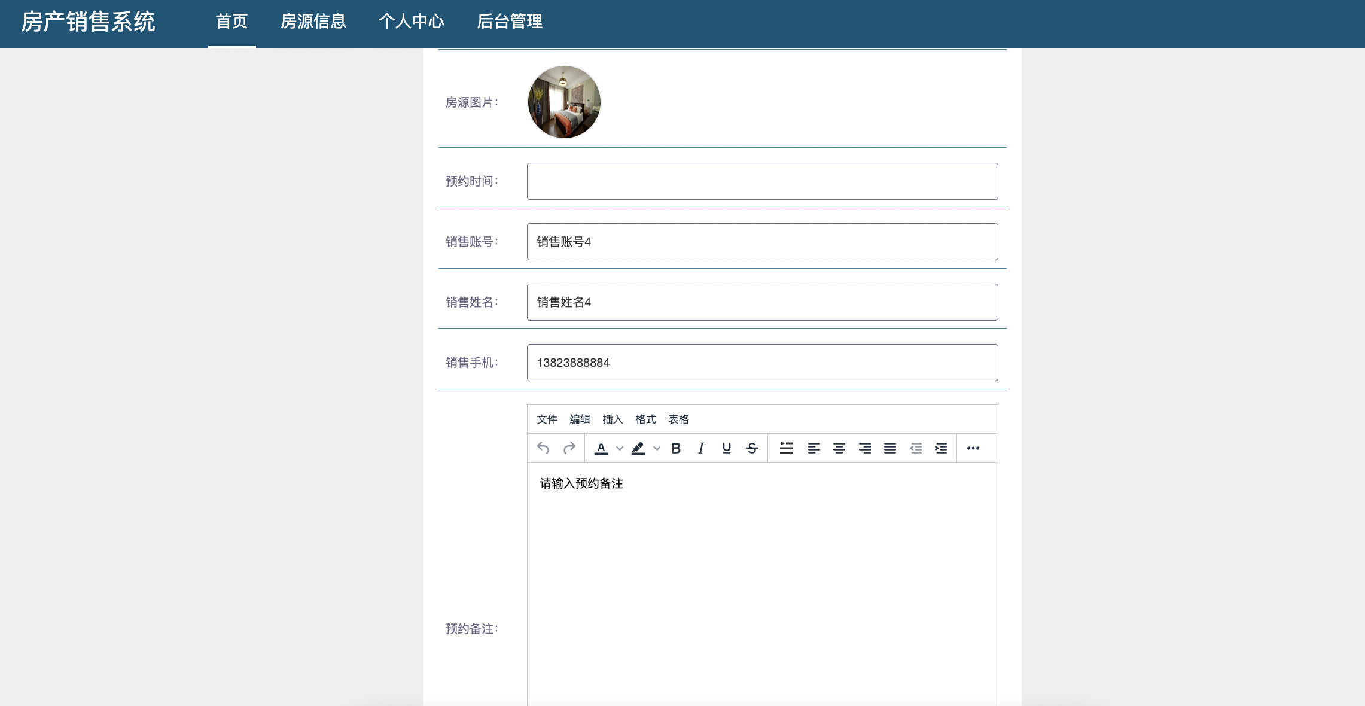Go to 首页 in the navigation bar

click(231, 22)
